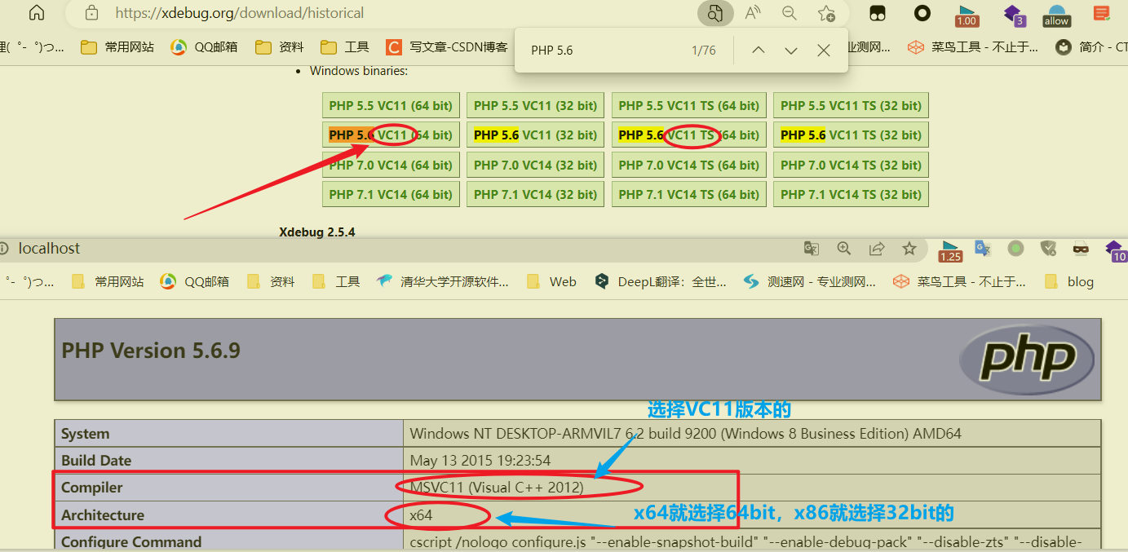1128x552 pixels.
Task: Click the PHP logo on phpinfo page
Action: click(x=1028, y=359)
